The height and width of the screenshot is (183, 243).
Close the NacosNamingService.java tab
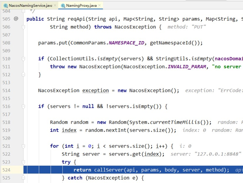(x=55, y=5)
